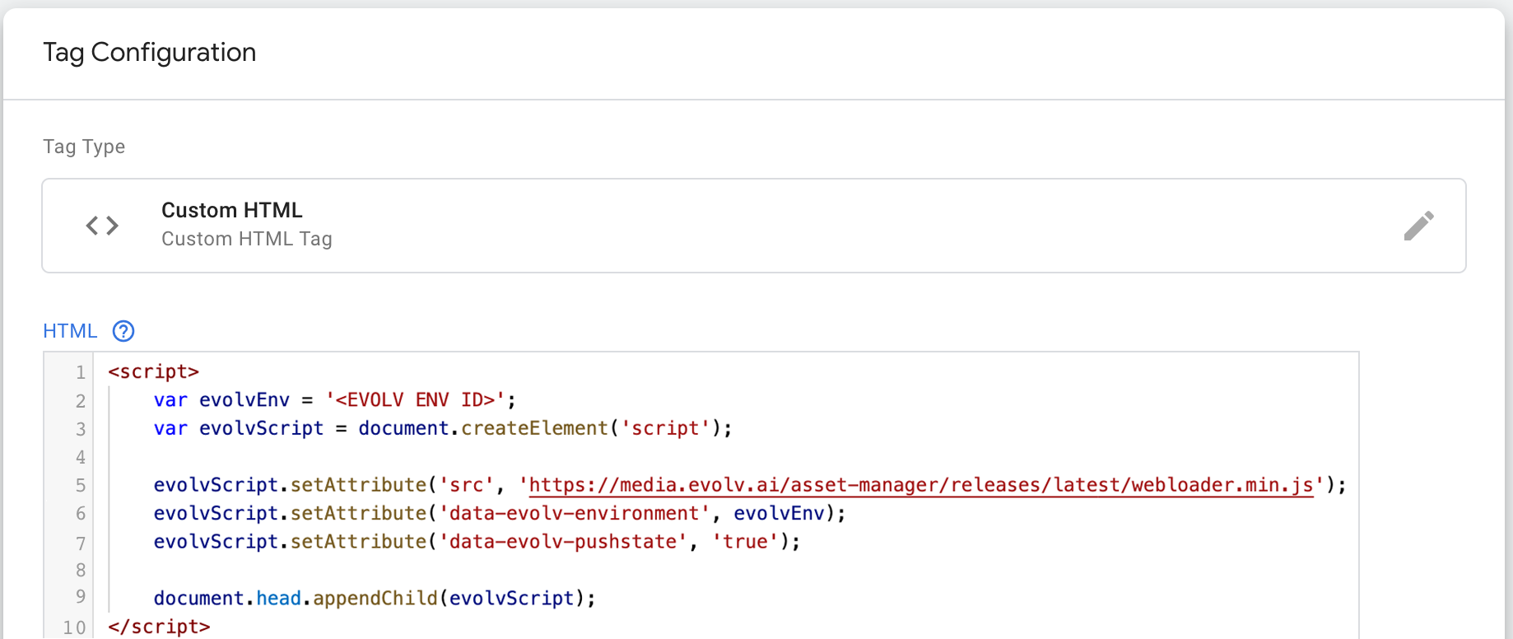This screenshot has width=1513, height=639.
Task: Click empty line 4 in code editor
Action: tap(726, 457)
